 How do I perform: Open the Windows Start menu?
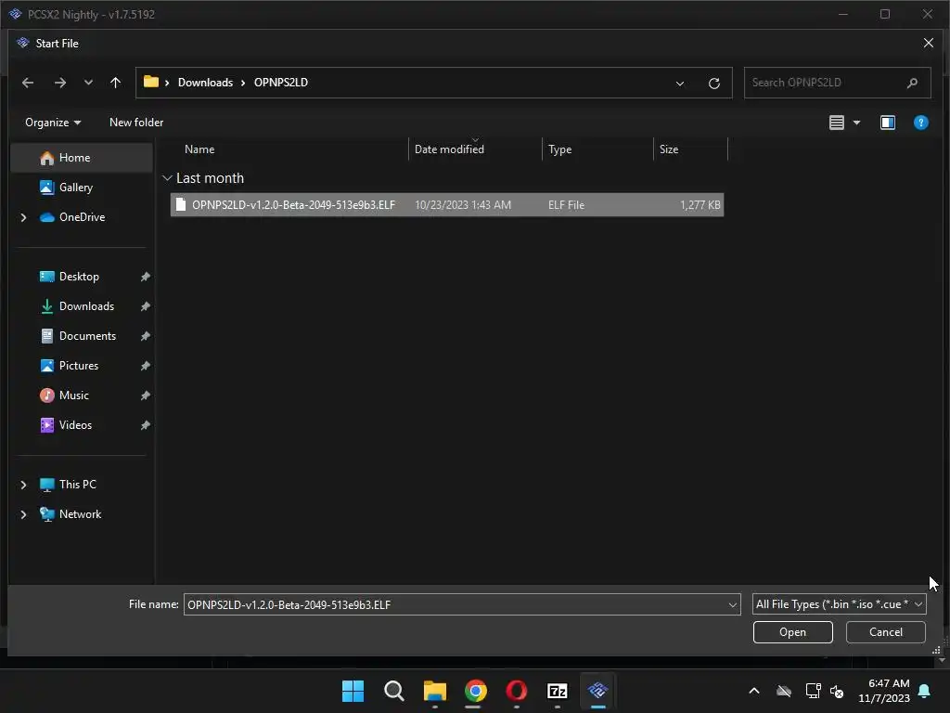353,691
